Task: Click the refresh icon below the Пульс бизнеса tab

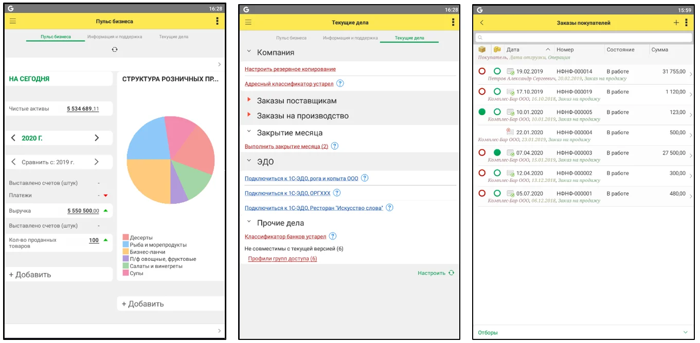Action: pos(115,49)
